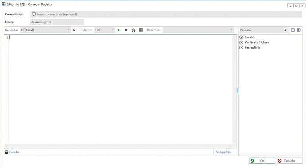Screen dimensions: 306x167
Task: Click the Nome field rNomeRegistro
Action: point(57,22)
